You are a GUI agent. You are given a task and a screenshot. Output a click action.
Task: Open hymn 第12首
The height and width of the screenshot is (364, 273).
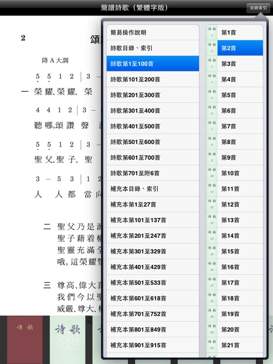point(235,204)
